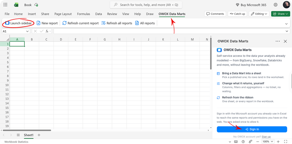The image size is (292, 144).
Task: Expand the formula bar chevron
Action: pos(287,31)
